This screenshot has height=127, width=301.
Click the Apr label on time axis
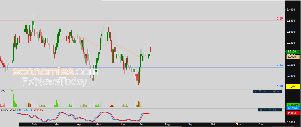coord(79,124)
